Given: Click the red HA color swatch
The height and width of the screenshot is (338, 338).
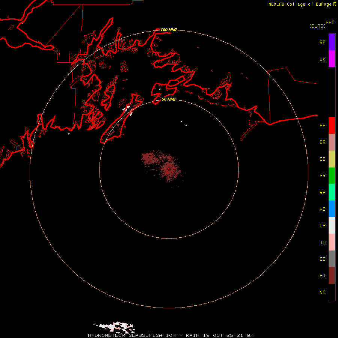Looking at the screenshot, I should coord(332,125).
